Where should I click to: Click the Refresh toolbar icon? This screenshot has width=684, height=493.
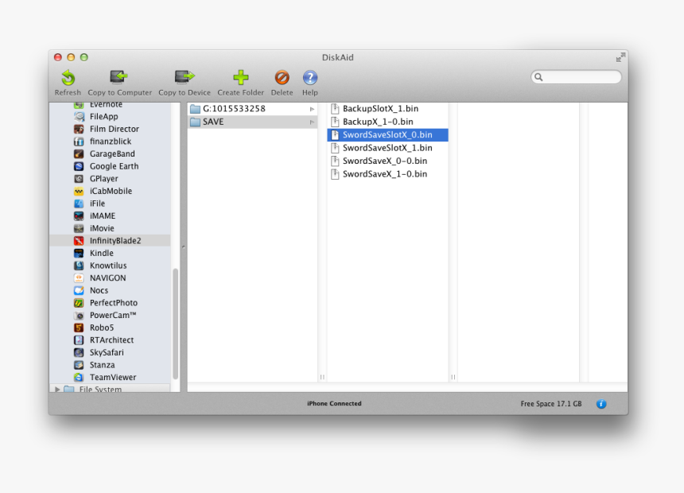pyautogui.click(x=68, y=80)
